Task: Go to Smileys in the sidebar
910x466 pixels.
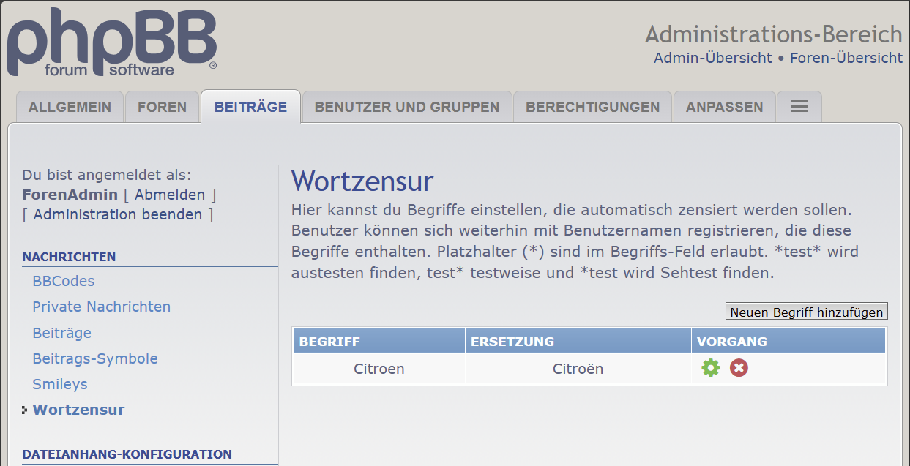Action: [x=60, y=384]
